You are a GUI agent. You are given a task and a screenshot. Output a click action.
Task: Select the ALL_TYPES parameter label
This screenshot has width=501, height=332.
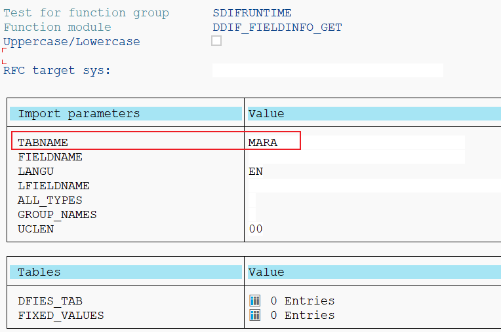(x=50, y=200)
